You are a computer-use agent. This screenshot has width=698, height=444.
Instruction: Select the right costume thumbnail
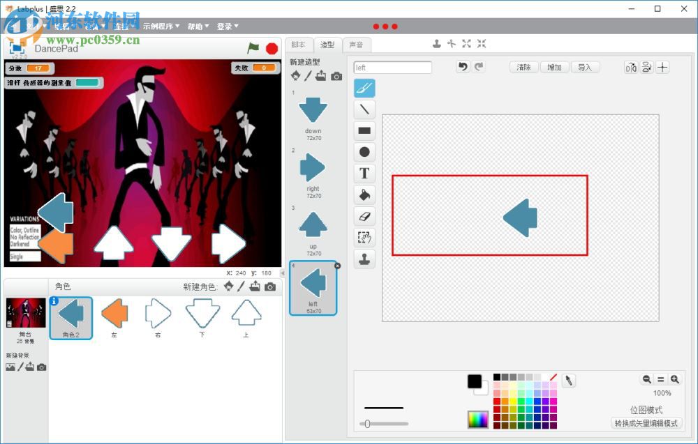click(313, 174)
